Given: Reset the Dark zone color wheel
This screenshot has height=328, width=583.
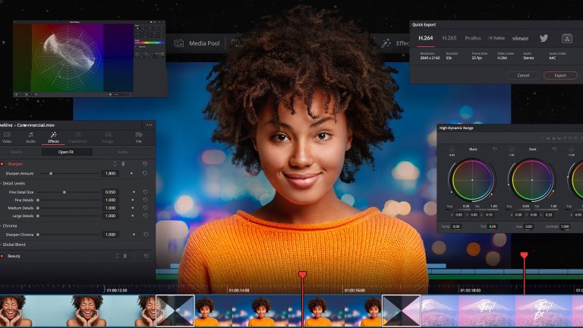Looking at the screenshot, I should (554, 149).
